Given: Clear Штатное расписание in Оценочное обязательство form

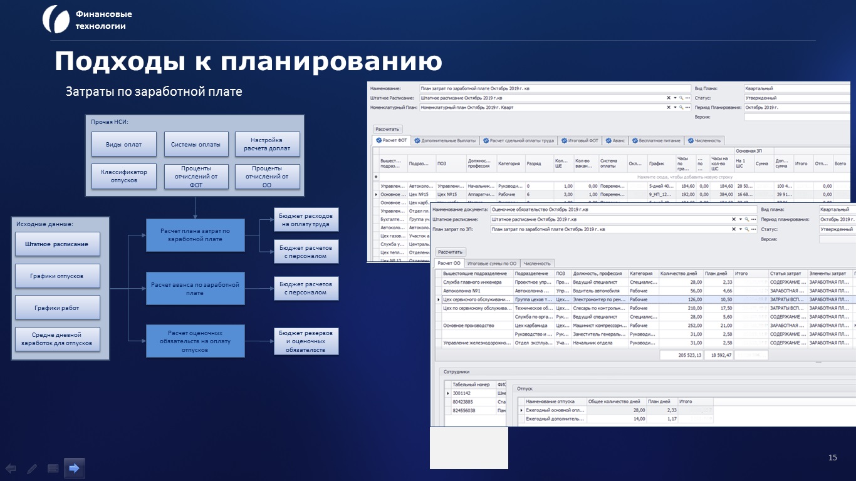Looking at the screenshot, I should tap(734, 220).
